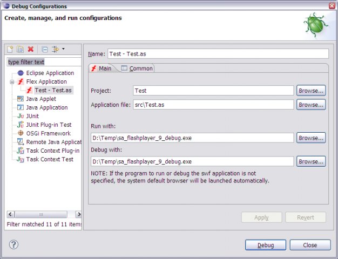Screen dimensions: 338x259
Task: Switch to the Main tab
Action: point(102,69)
